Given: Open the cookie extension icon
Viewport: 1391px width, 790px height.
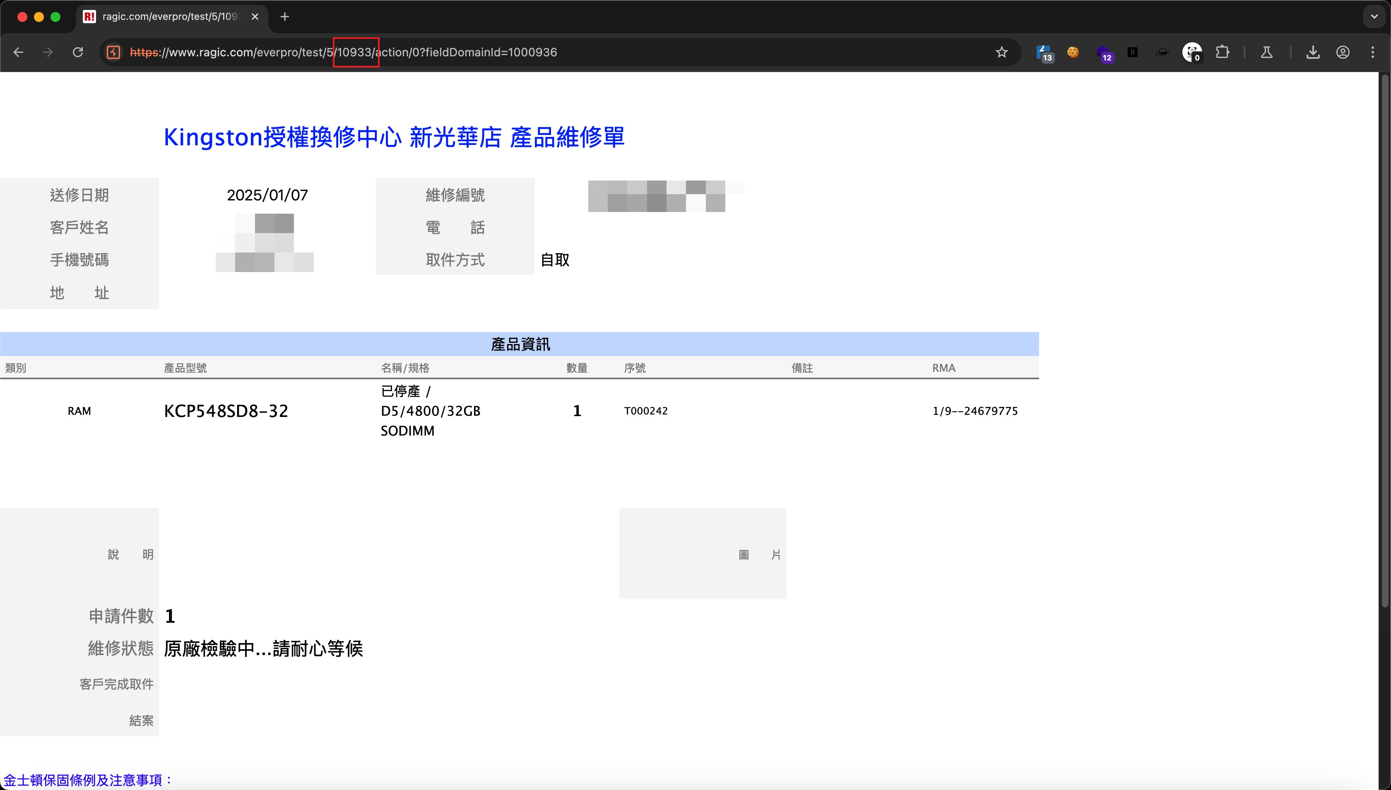Looking at the screenshot, I should [x=1073, y=52].
